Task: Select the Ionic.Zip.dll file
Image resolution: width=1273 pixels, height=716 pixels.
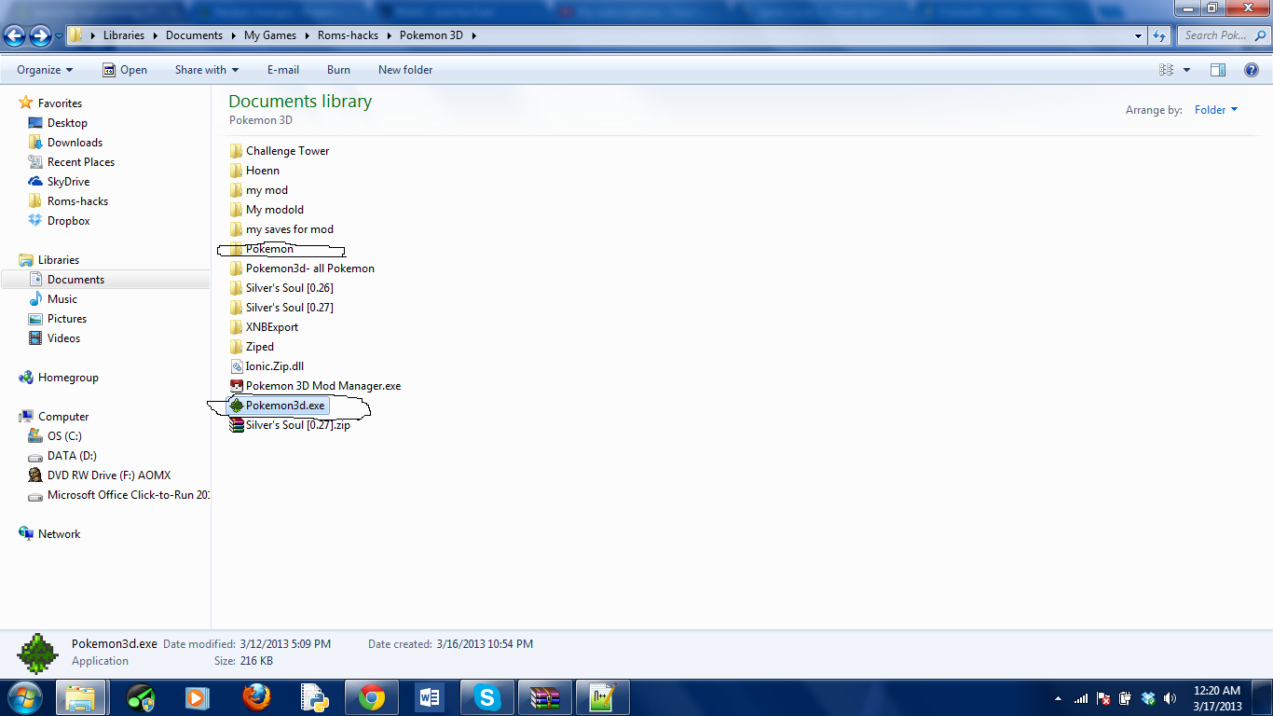Action: (275, 366)
